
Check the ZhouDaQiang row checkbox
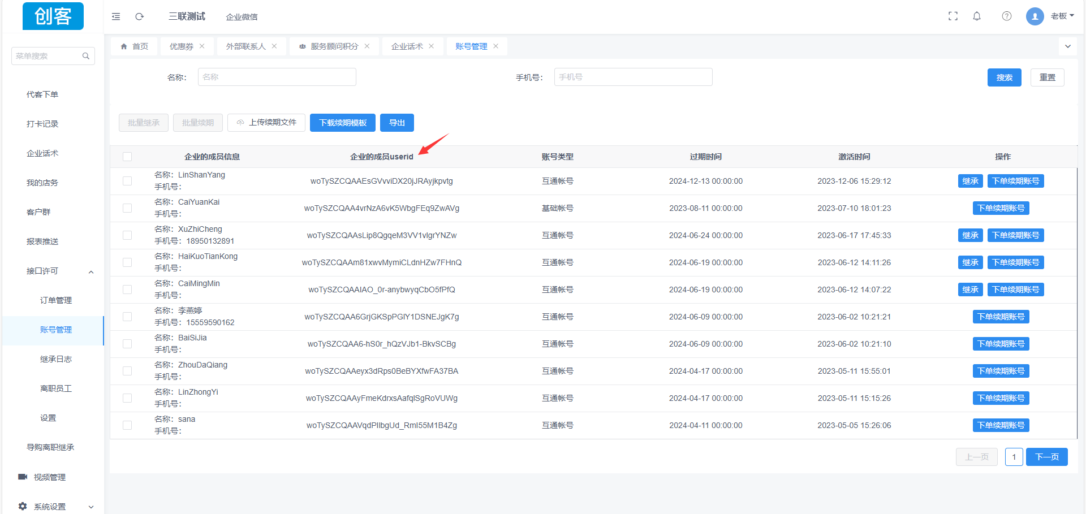[127, 371]
